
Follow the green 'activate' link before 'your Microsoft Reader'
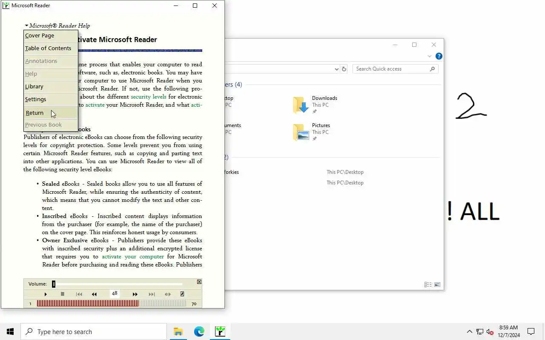coord(95,105)
